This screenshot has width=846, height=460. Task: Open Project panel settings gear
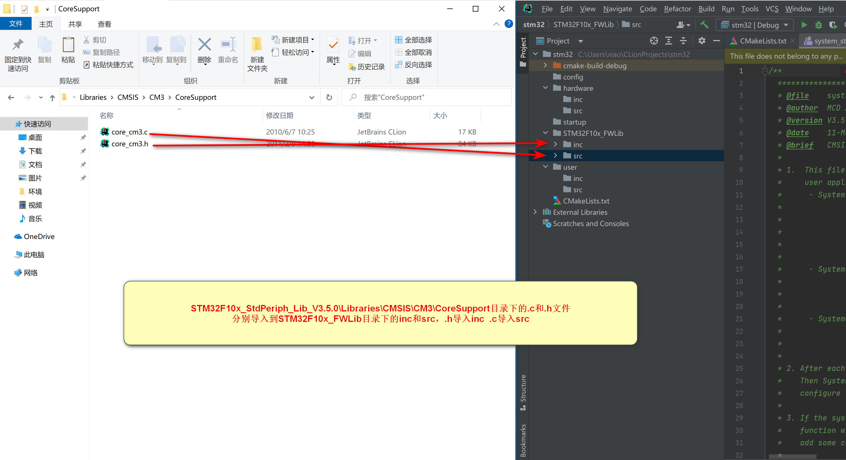point(702,41)
